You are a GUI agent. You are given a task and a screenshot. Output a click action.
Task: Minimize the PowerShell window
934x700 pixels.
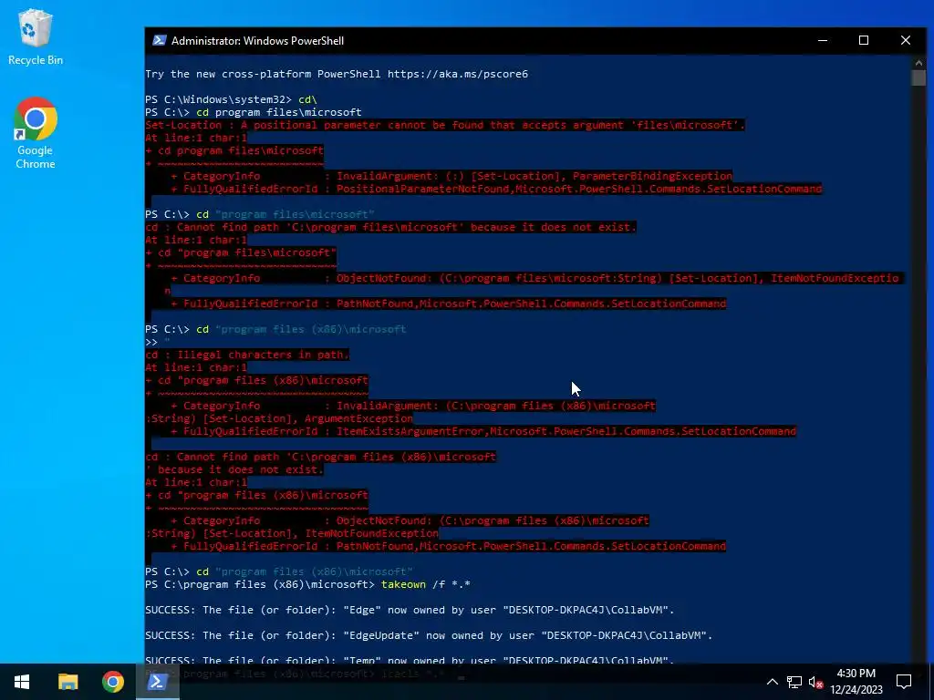pyautogui.click(x=823, y=40)
